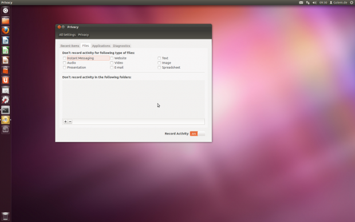Tick the Instant Messaging checkbox
Image resolution: width=355 pixels, height=222 pixels.
tap(65, 58)
